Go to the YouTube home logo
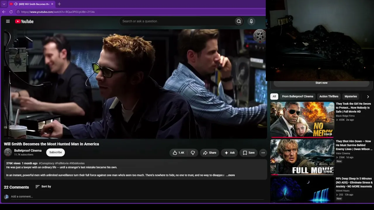This screenshot has width=374, height=210. 24,21
